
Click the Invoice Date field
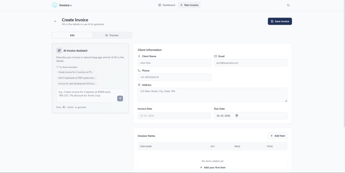(x=174, y=115)
